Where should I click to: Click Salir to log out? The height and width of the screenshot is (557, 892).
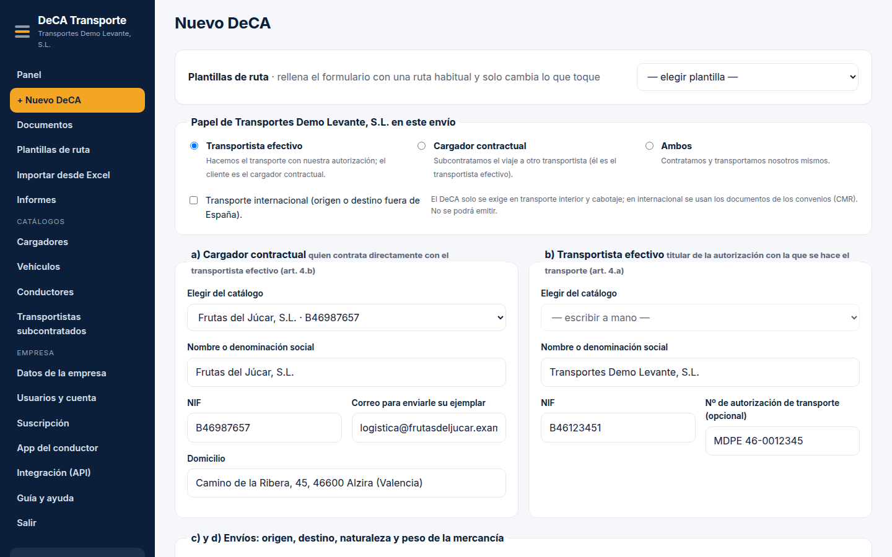pos(77,523)
